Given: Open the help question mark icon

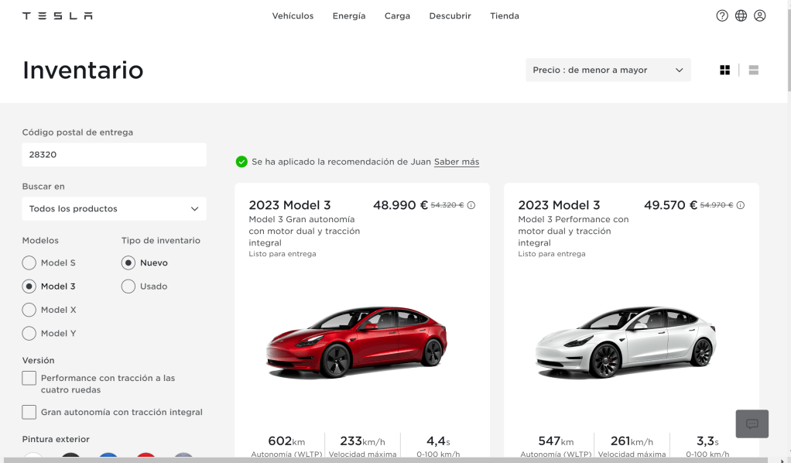Looking at the screenshot, I should [x=722, y=15].
